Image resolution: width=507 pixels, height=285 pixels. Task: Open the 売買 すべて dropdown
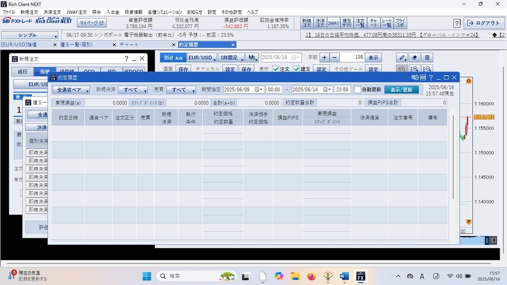click(181, 90)
